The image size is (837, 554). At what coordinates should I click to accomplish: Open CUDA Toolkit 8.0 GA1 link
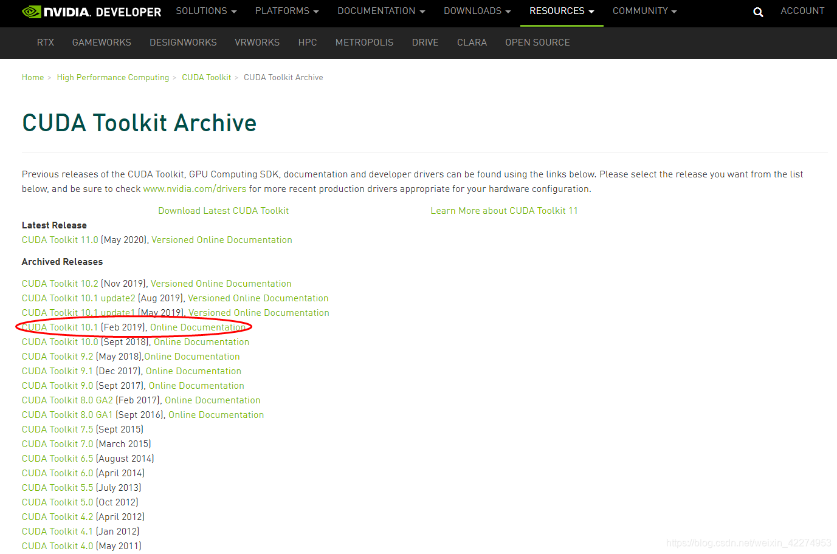67,415
